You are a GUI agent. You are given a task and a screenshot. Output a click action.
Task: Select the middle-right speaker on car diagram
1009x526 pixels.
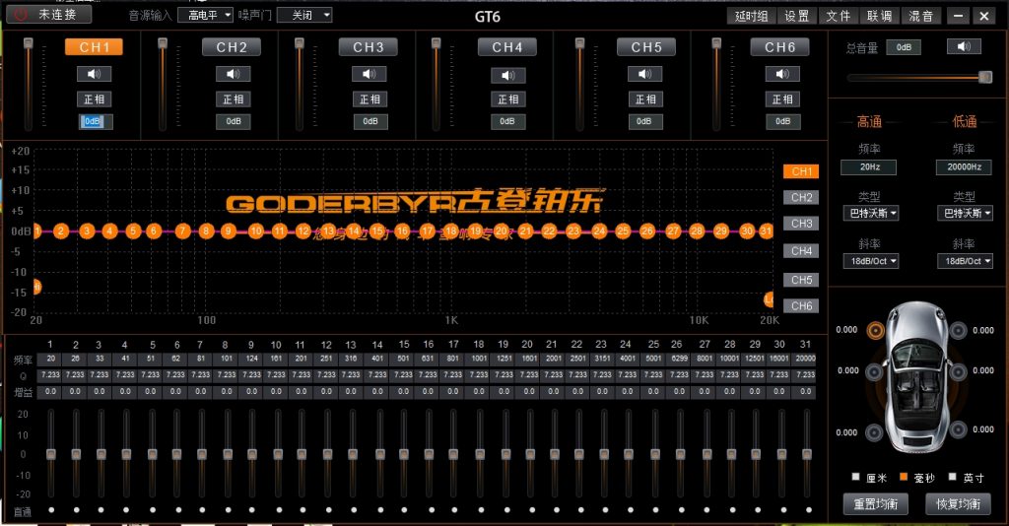[x=958, y=371]
